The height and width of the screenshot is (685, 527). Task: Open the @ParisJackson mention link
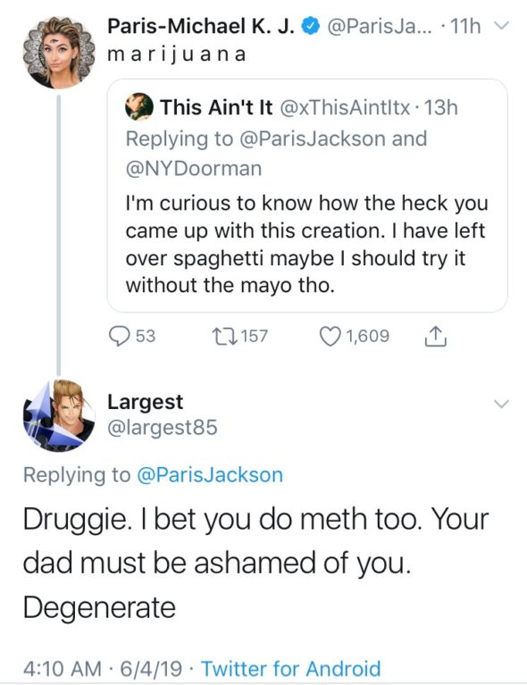[x=210, y=475]
